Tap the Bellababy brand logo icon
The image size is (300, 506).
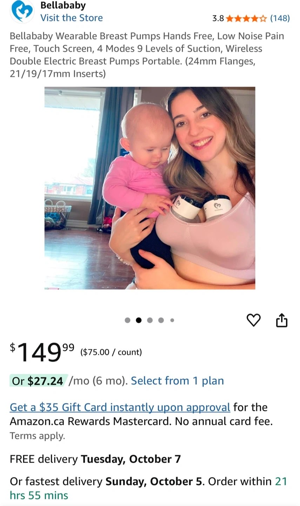(x=22, y=11)
